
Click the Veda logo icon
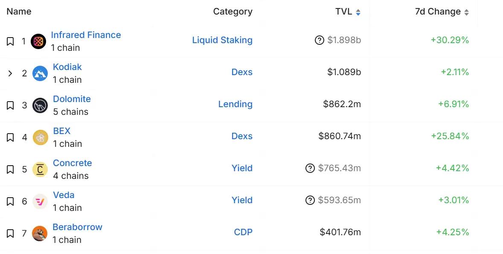40,201
